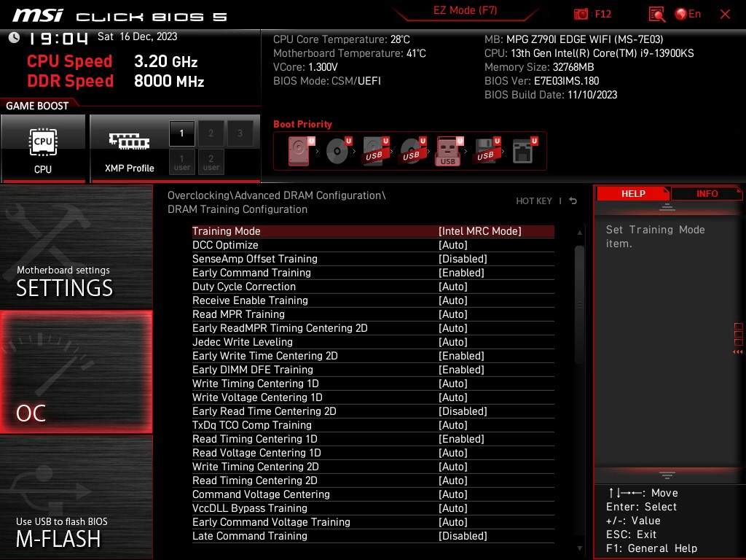
Task: Select the Read Timing Centering 2D row
Action: (373, 481)
